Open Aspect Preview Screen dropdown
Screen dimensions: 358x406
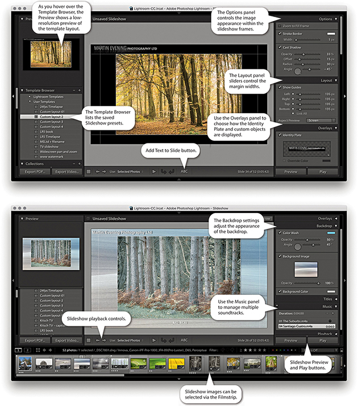click(x=320, y=120)
